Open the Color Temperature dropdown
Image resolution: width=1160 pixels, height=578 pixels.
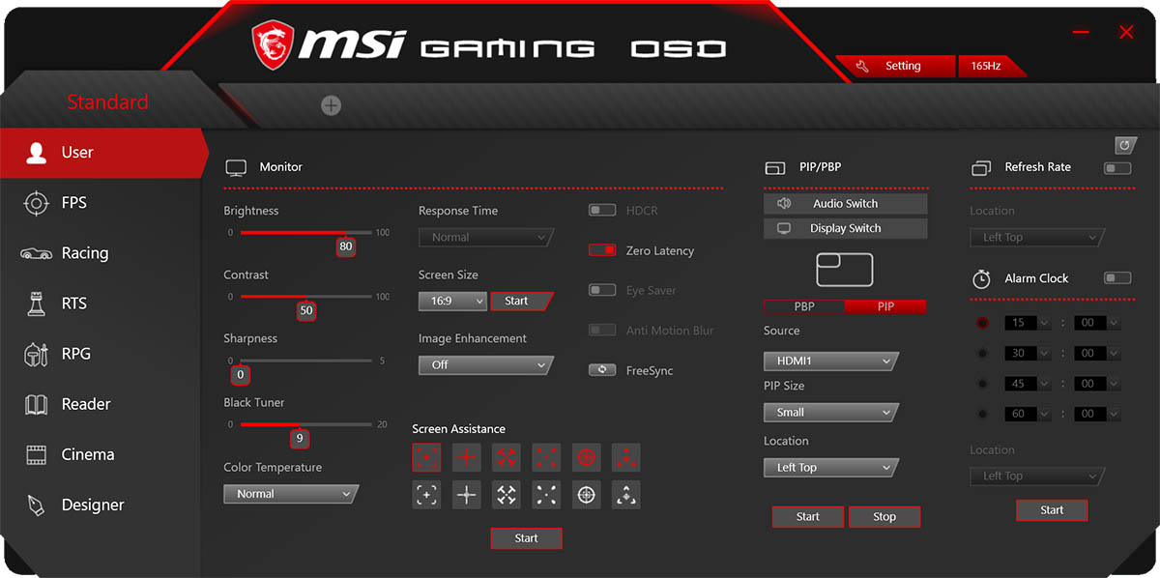click(291, 494)
